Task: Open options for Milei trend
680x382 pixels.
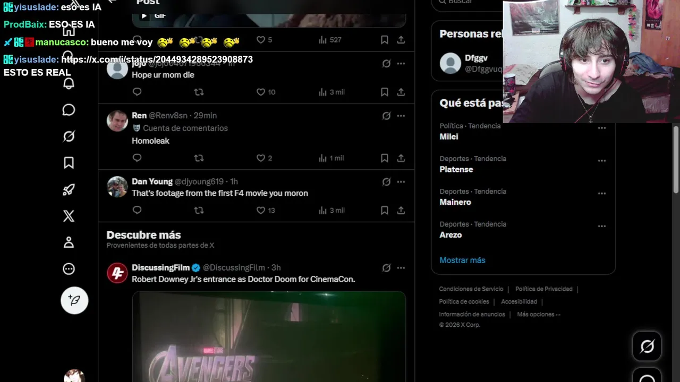Action: 602,128
